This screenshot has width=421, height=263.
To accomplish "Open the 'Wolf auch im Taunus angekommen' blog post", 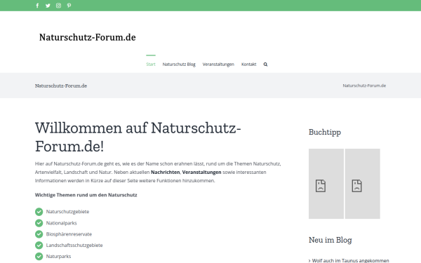I will (350, 261).
